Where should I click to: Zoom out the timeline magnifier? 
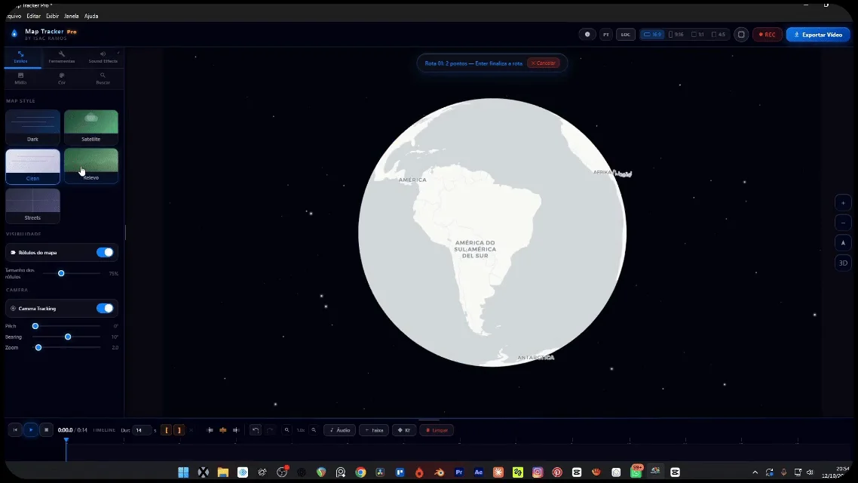point(287,430)
